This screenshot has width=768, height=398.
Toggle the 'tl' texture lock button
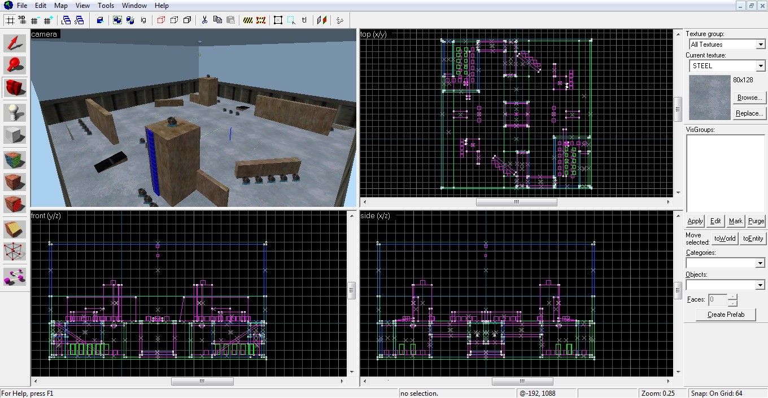(304, 20)
